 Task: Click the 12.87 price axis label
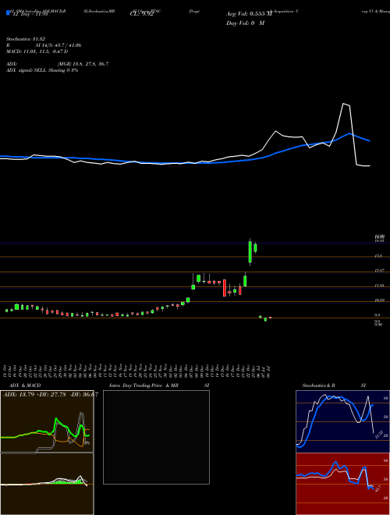(379, 270)
